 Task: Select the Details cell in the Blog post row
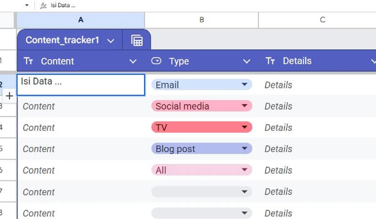pos(317,149)
